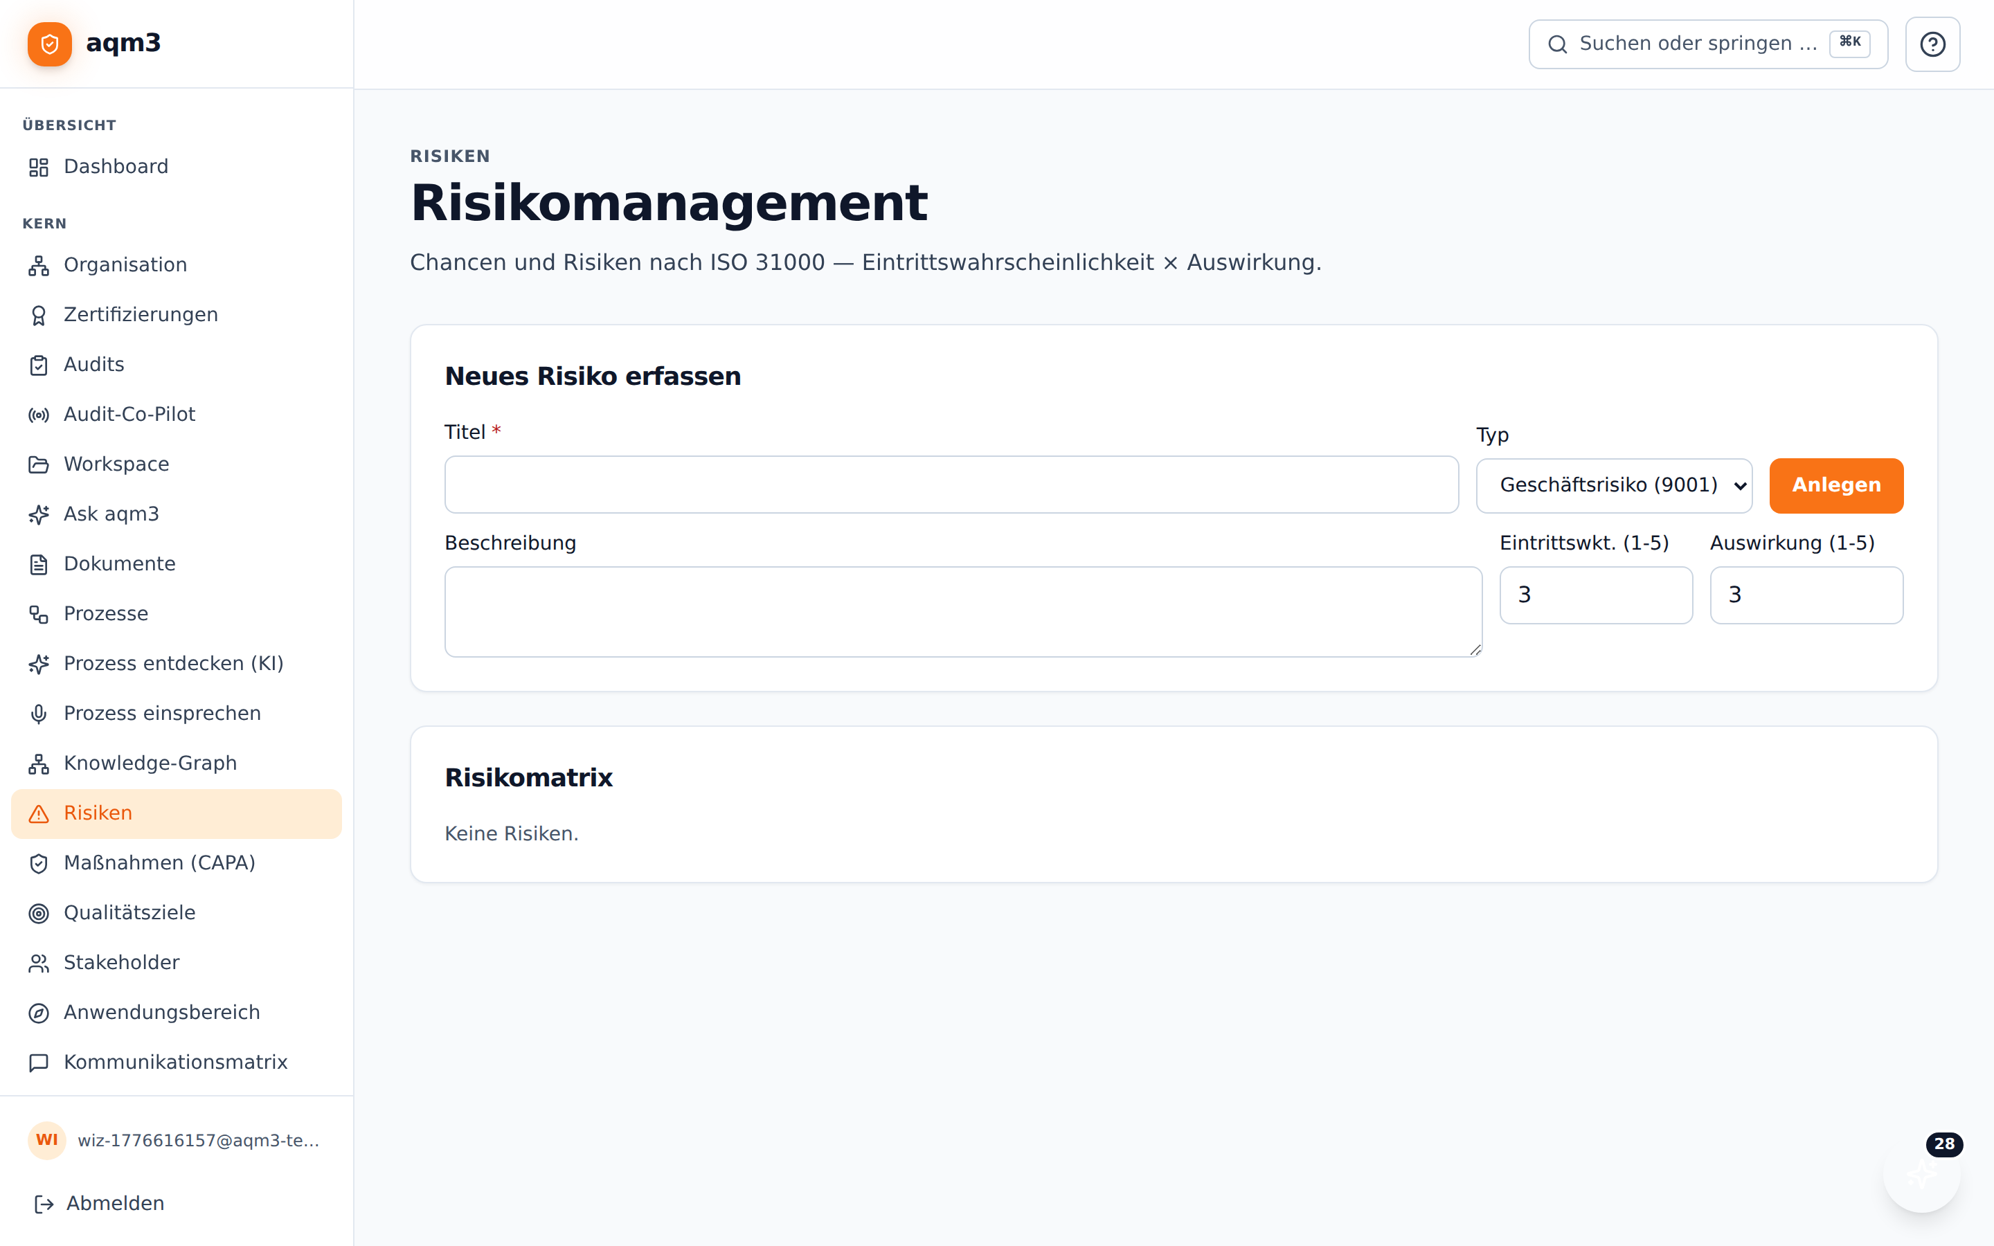Click the Kommunikationsmatrix speech bubble icon
The width and height of the screenshot is (1994, 1246).
pyautogui.click(x=39, y=1063)
